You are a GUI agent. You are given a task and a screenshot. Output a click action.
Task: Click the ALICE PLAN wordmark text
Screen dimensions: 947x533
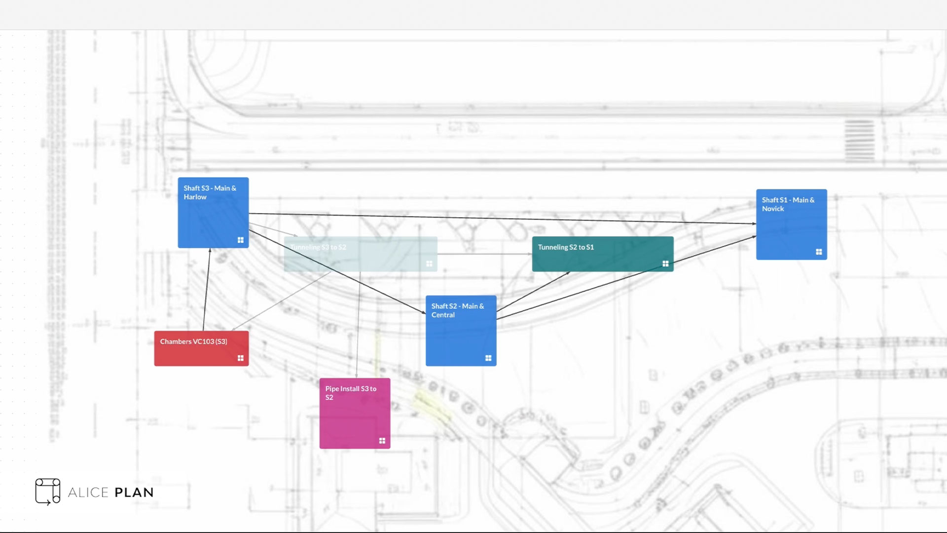(x=111, y=493)
